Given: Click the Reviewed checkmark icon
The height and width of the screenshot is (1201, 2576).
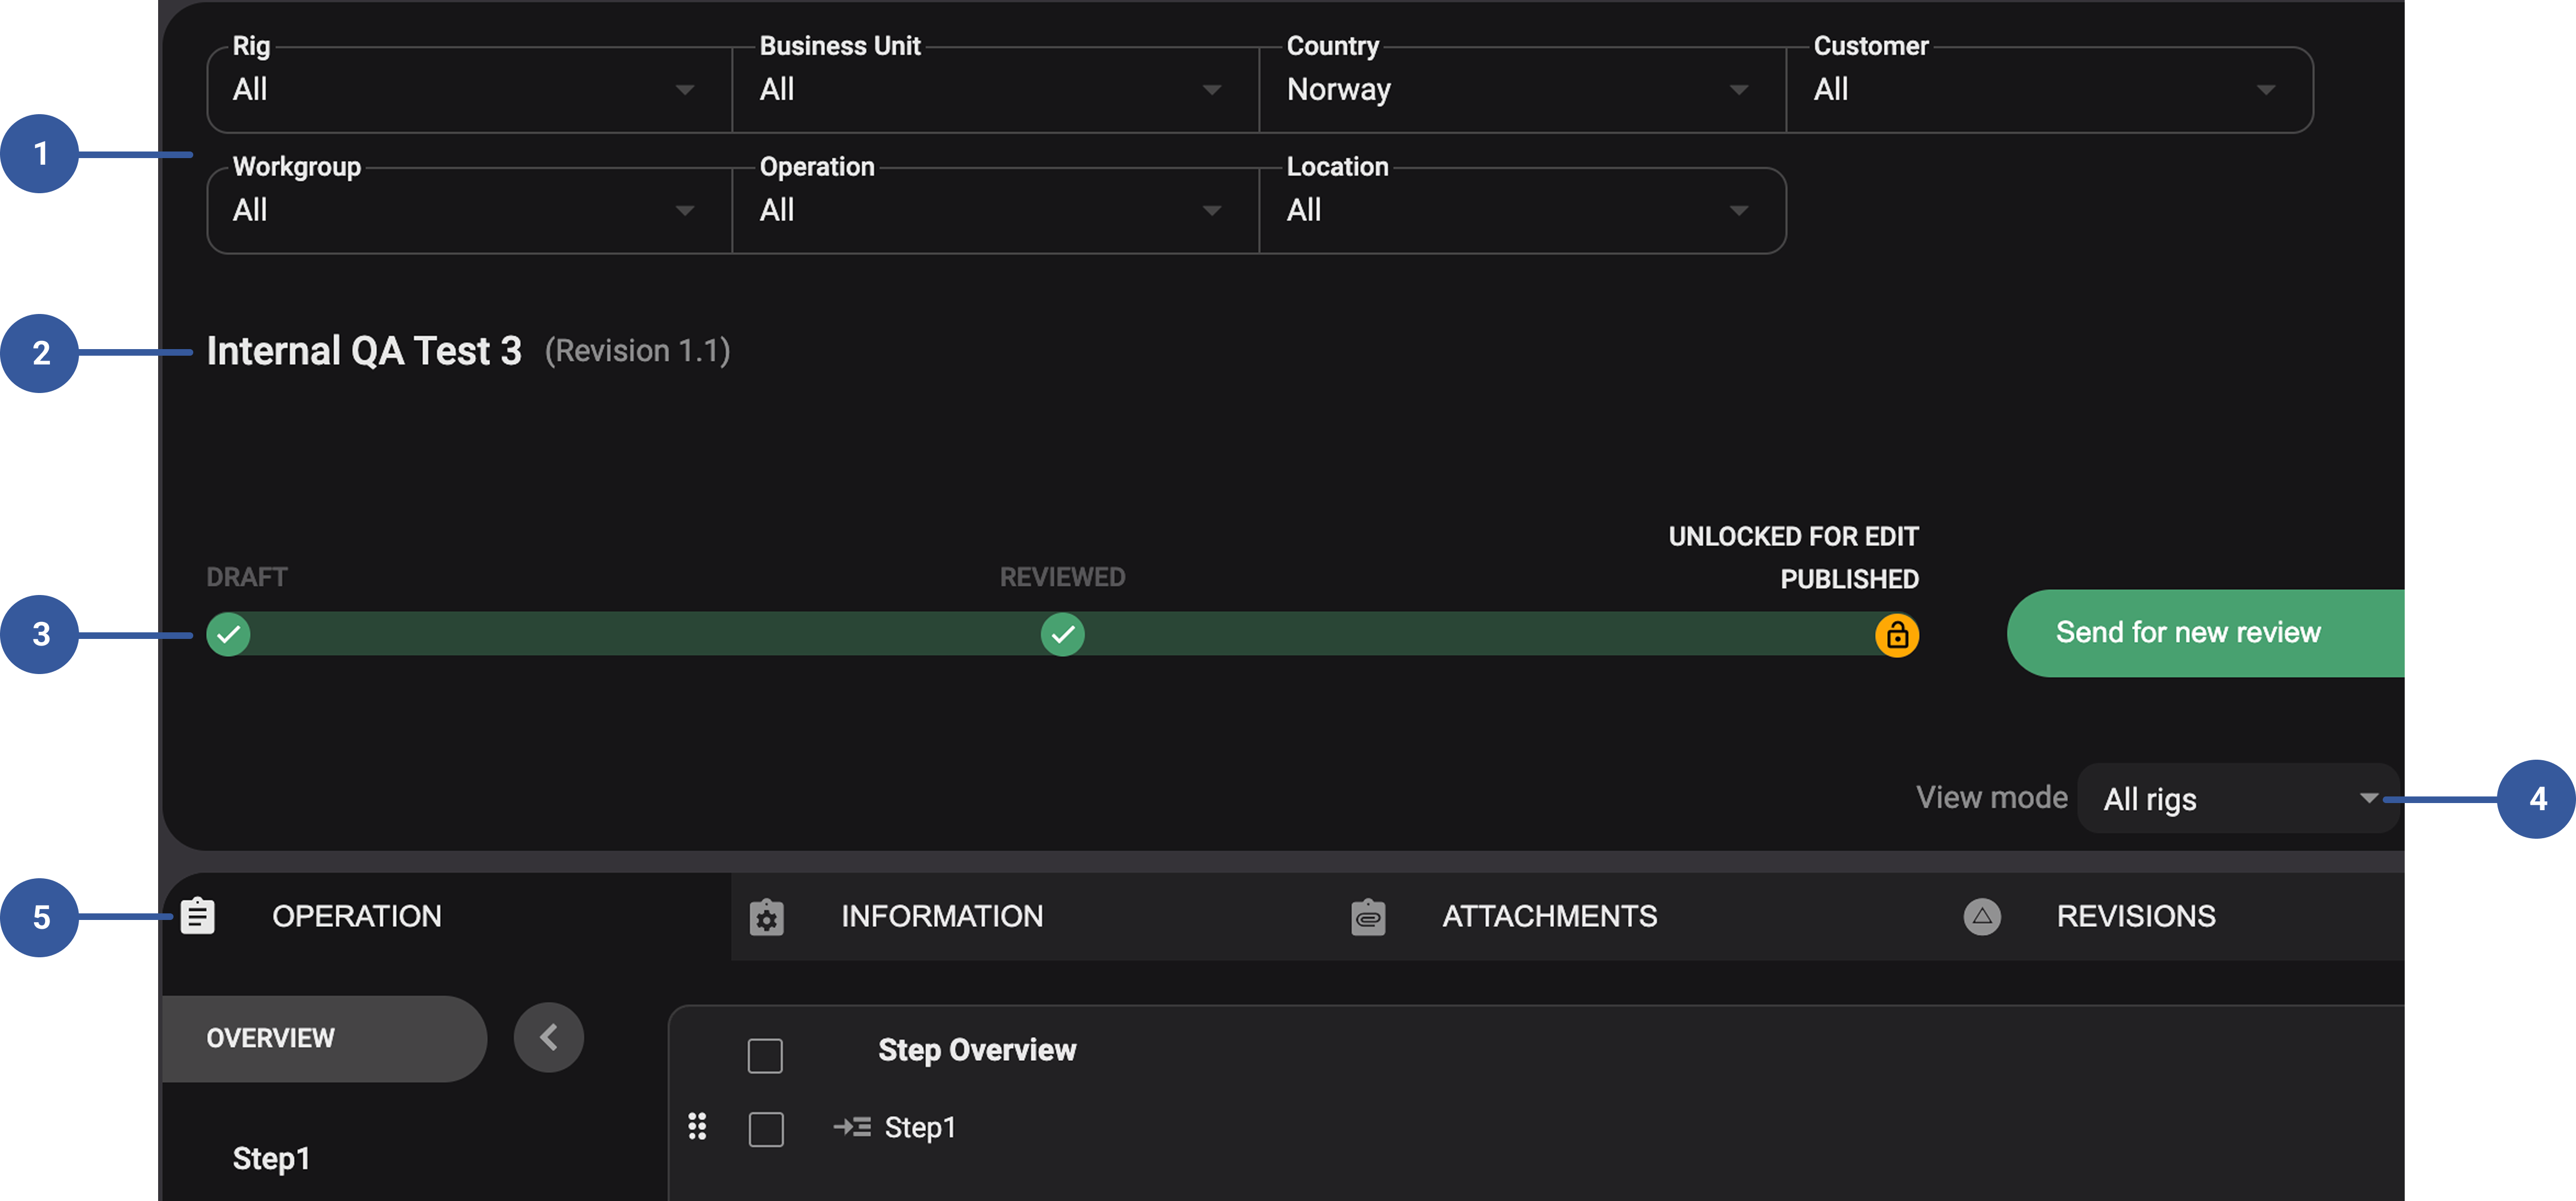Looking at the screenshot, I should pyautogui.click(x=1062, y=634).
